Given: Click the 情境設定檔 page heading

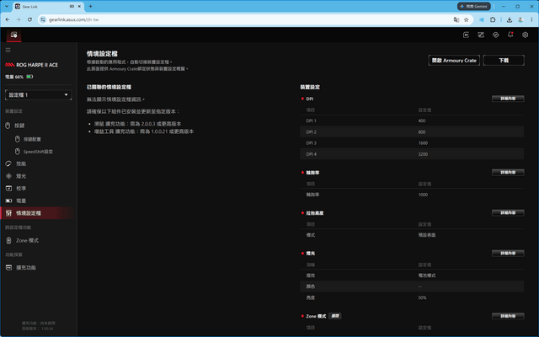Looking at the screenshot, I should tap(102, 54).
